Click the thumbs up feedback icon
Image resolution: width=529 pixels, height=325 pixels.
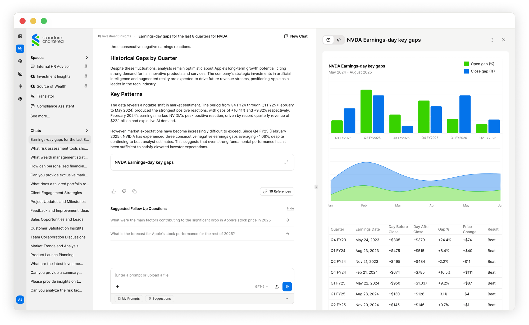coord(113,191)
